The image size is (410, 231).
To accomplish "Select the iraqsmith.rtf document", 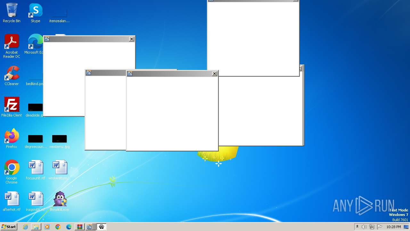I will pyautogui.click(x=36, y=202).
